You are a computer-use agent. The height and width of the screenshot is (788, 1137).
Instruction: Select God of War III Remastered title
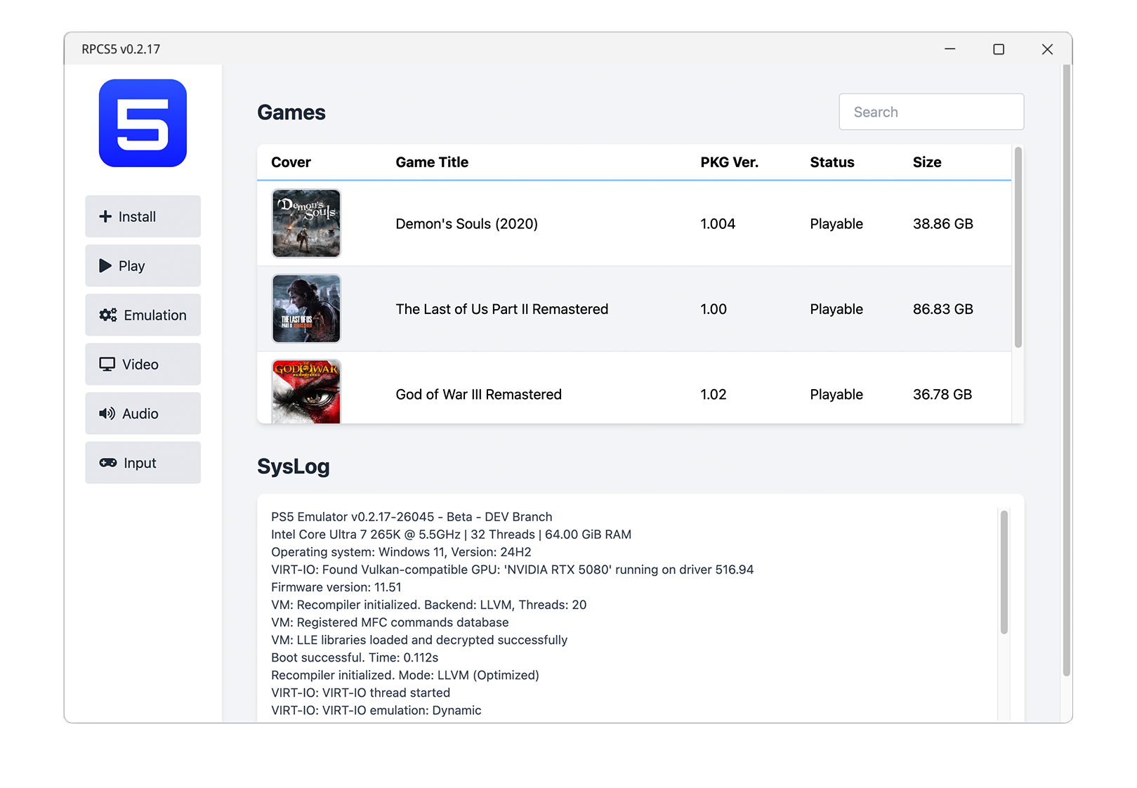[x=479, y=395]
